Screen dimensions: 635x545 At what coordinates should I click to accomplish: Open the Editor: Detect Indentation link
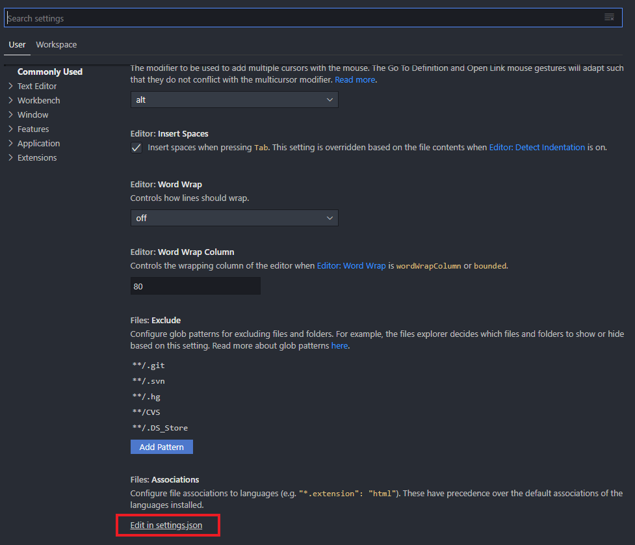537,148
